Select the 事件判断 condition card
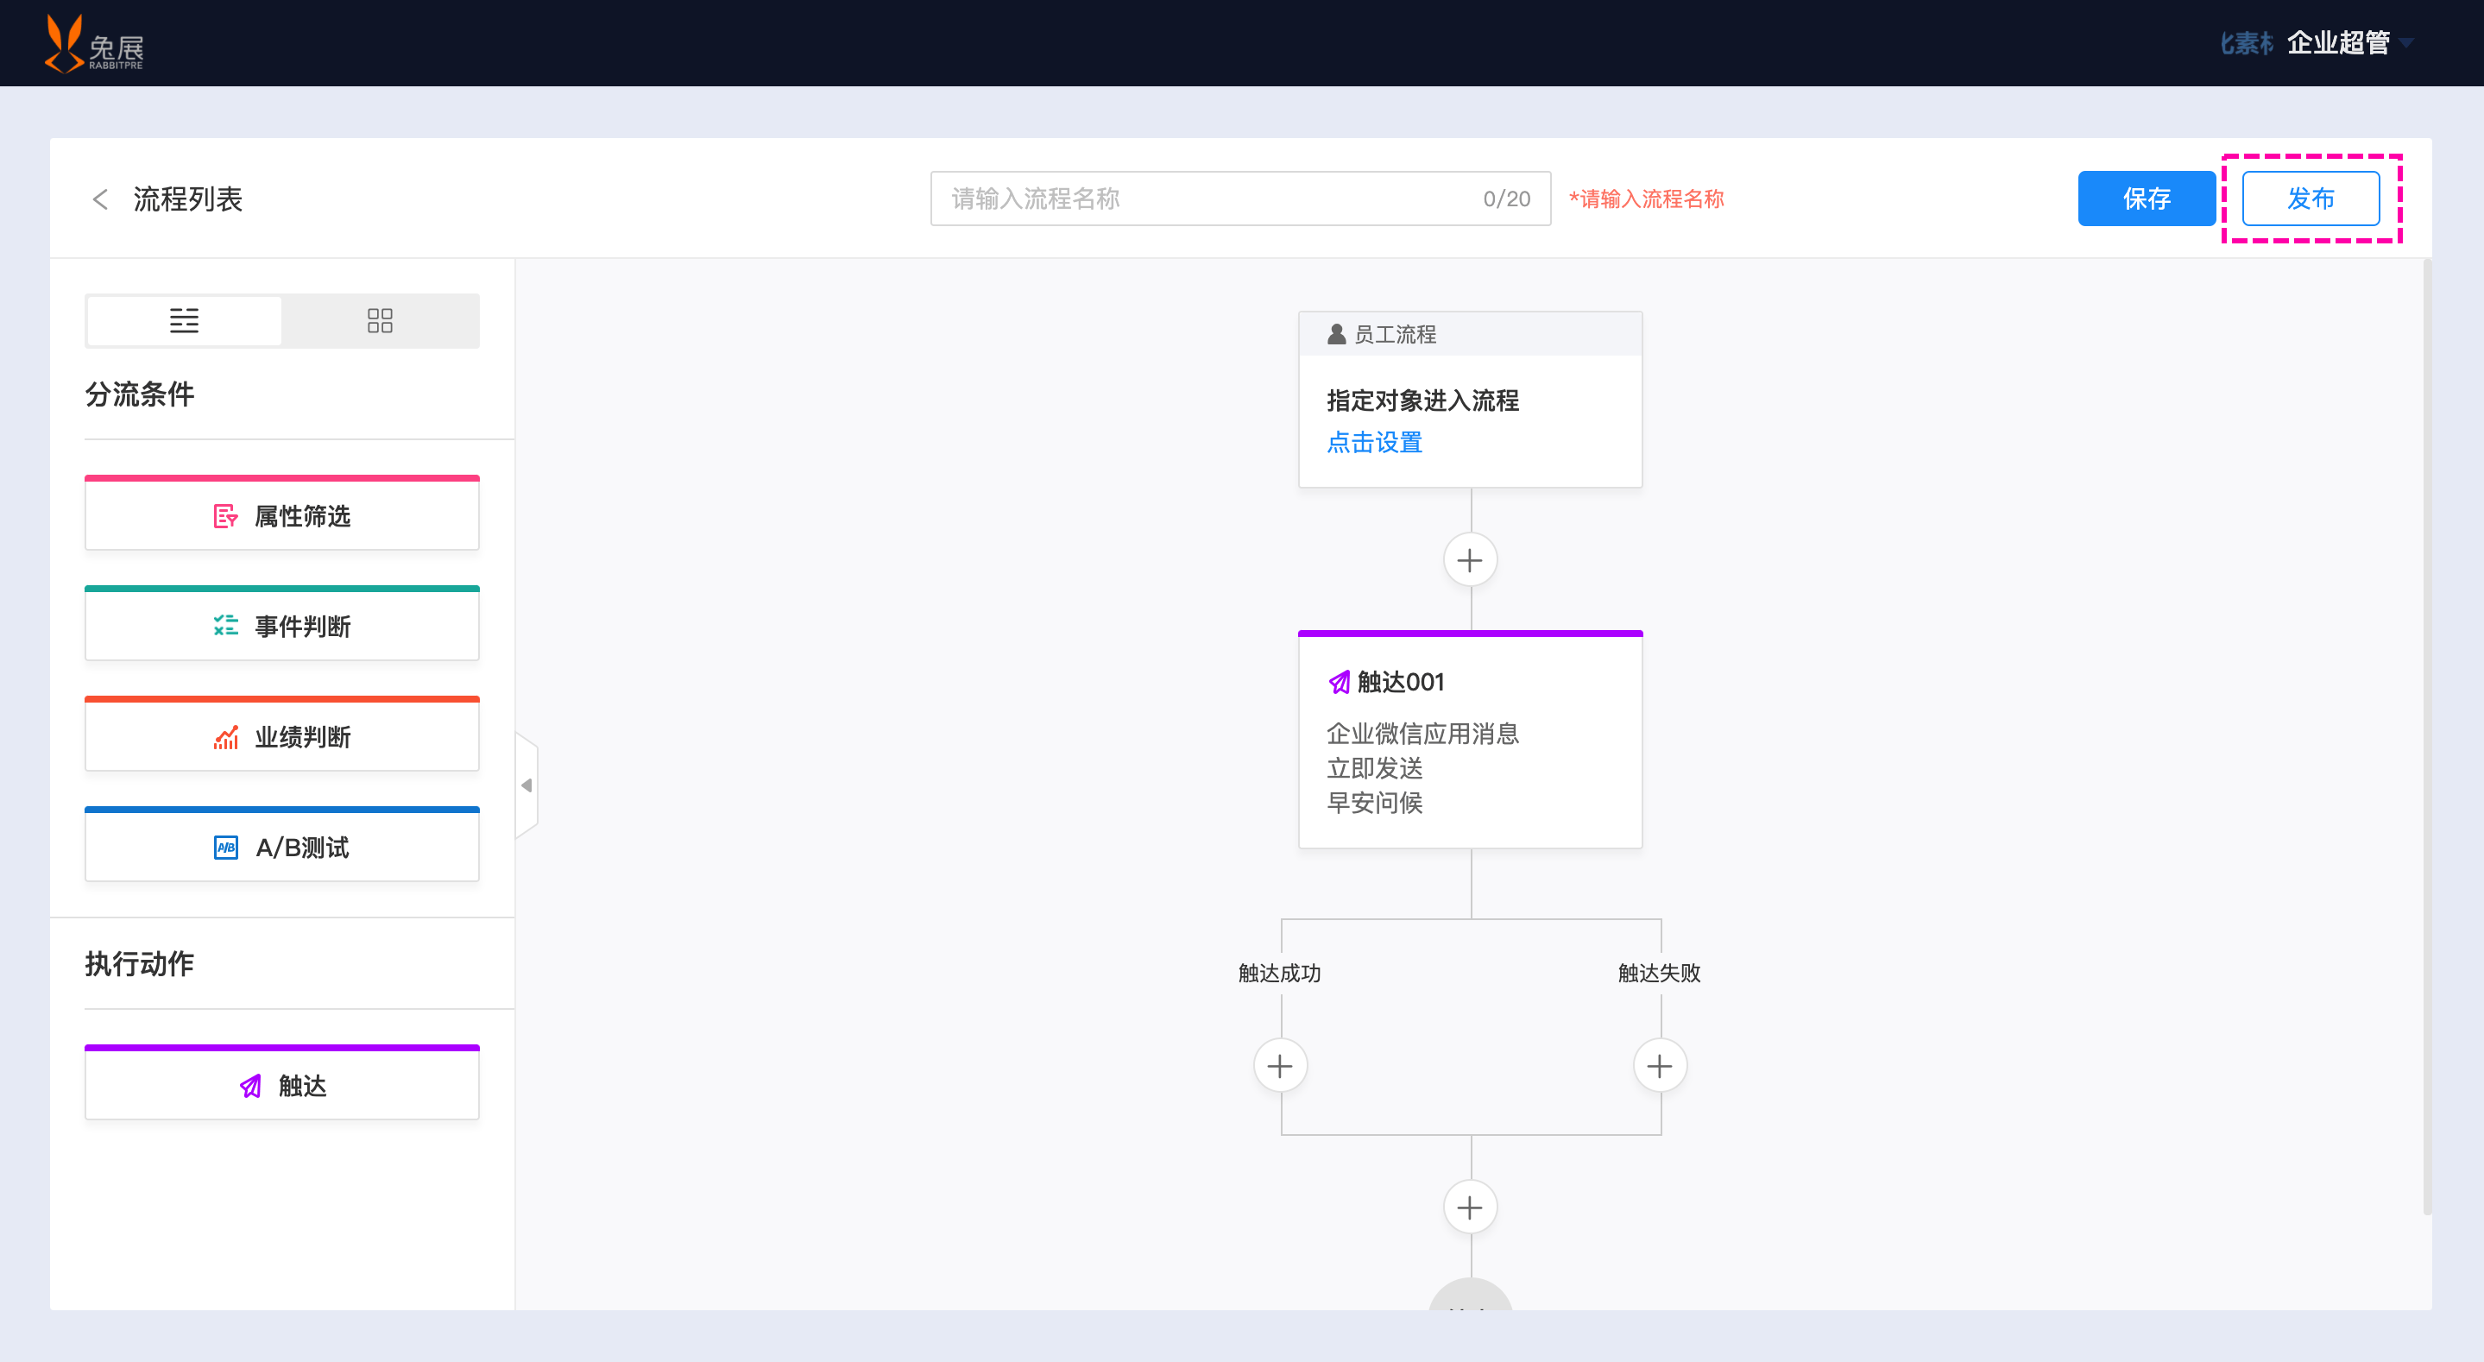This screenshot has height=1362, width=2484. pyautogui.click(x=281, y=623)
